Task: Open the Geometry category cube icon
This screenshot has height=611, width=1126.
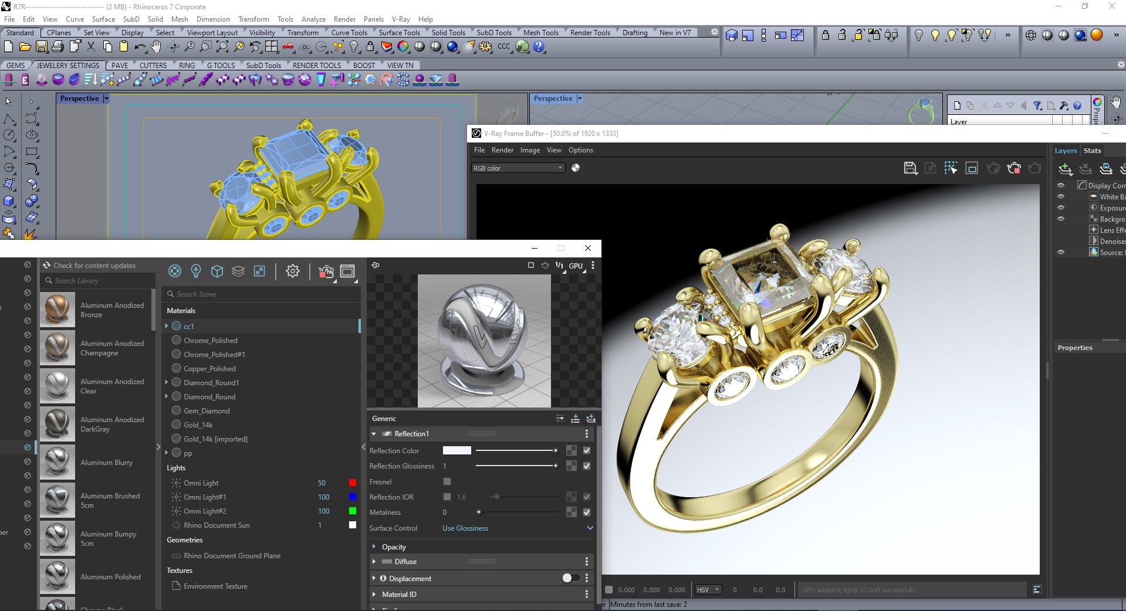Action: tap(217, 271)
